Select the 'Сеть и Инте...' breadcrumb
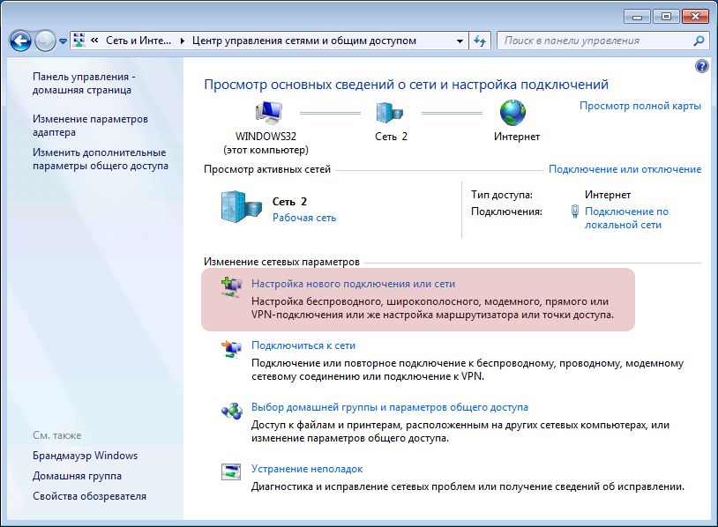 pyautogui.click(x=138, y=41)
